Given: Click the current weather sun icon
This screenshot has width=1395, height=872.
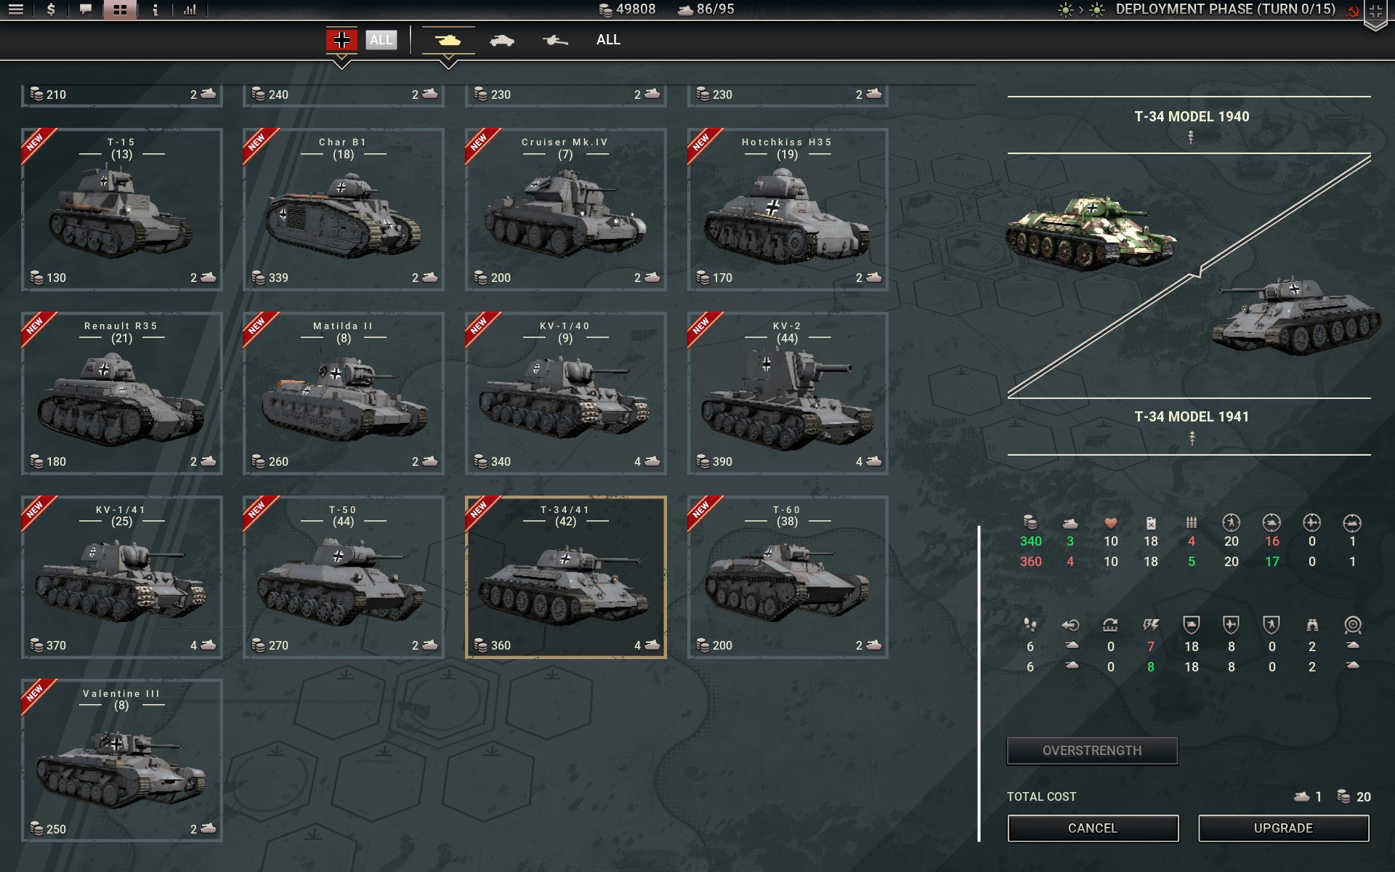Looking at the screenshot, I should click(x=1065, y=10).
